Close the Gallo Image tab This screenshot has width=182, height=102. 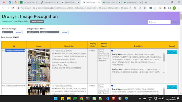click(99, 2)
